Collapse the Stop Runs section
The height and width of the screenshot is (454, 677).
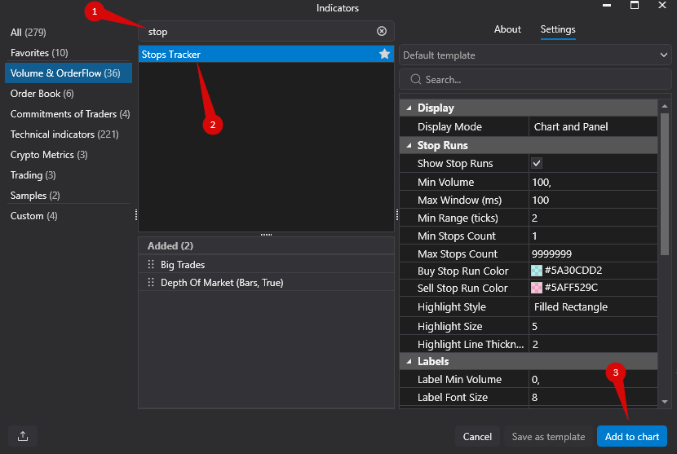coord(409,145)
